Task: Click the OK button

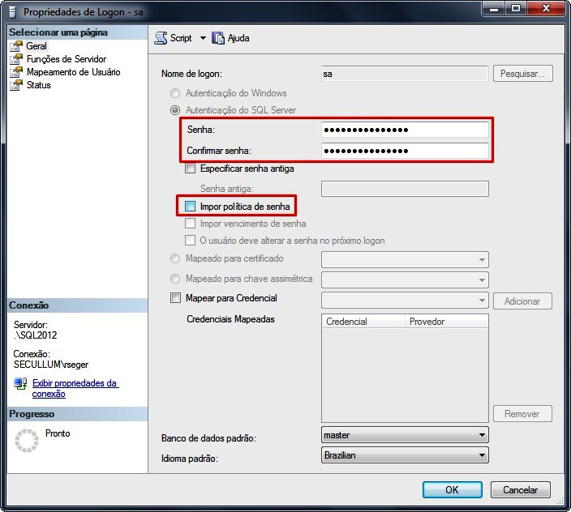Action: 452,489
